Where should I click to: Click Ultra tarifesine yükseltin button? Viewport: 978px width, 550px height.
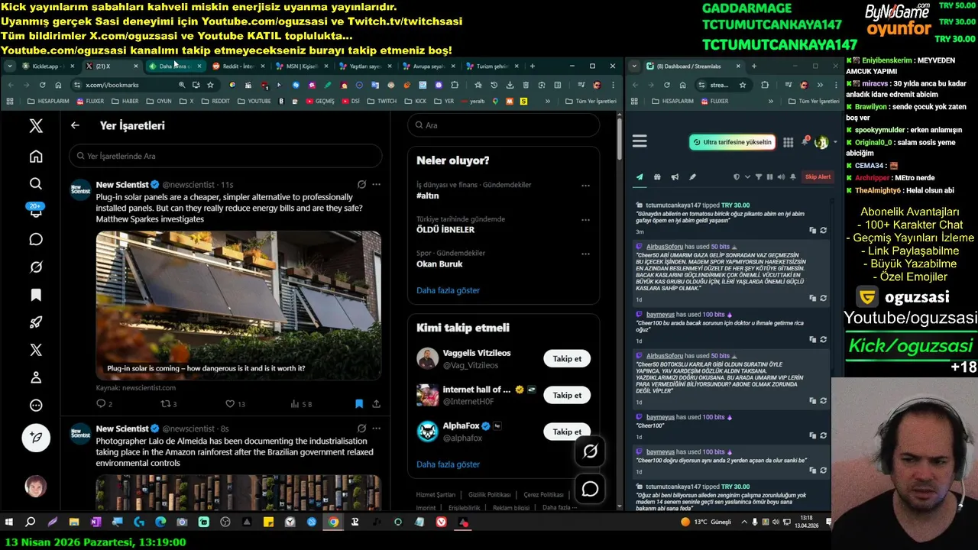732,142
